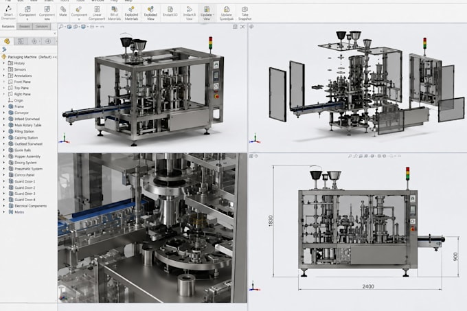The width and height of the screenshot is (467, 311).
Task: Expand the Capping Station subassembly
Action: pyautogui.click(x=4, y=138)
